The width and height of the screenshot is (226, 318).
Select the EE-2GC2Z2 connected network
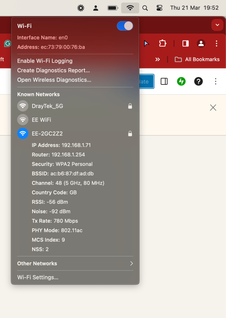point(75,134)
